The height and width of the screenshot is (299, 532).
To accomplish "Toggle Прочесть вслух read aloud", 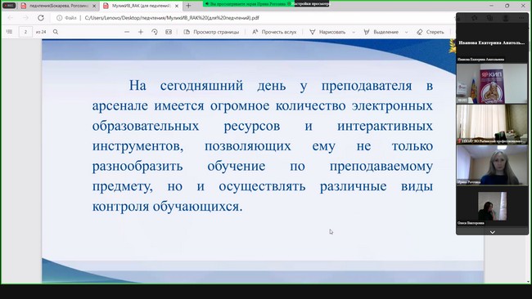I will pos(274,32).
